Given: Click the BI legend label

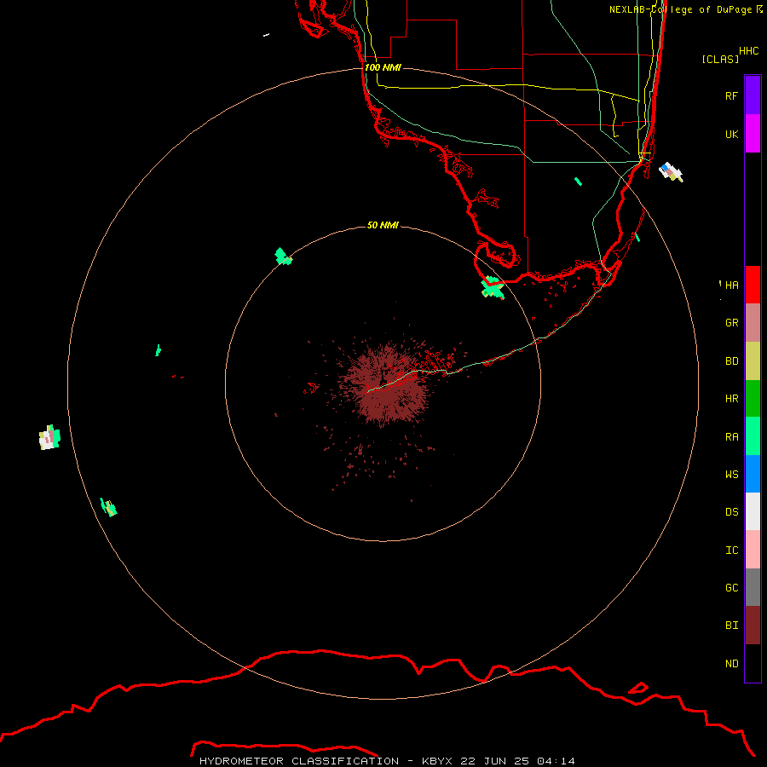Looking at the screenshot, I should [731, 626].
